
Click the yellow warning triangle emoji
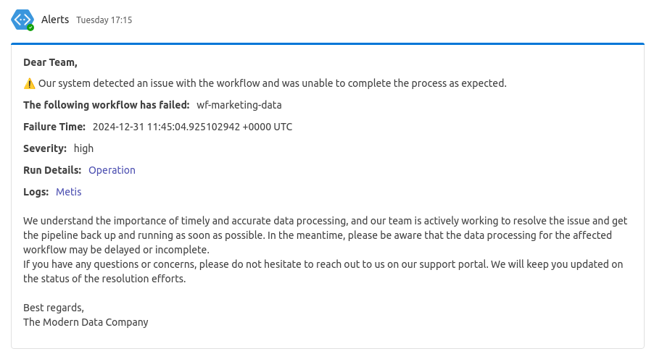[29, 84]
